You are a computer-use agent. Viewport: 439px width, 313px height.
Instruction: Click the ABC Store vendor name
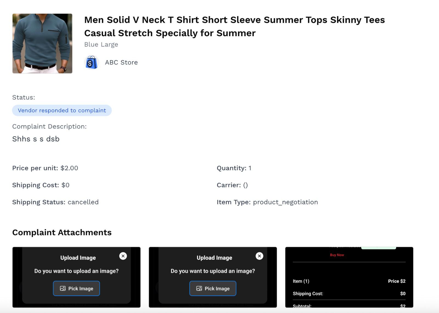coord(121,62)
